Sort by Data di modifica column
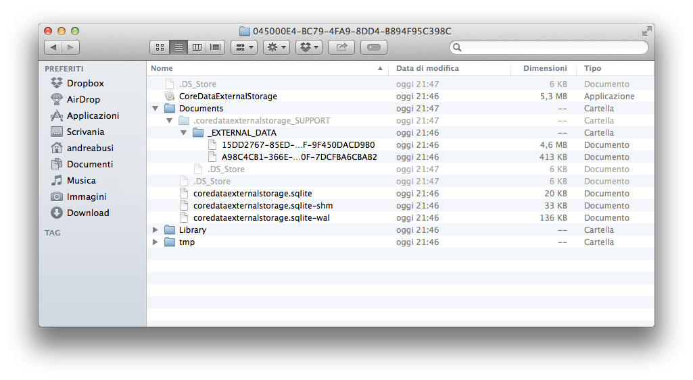 click(x=449, y=68)
